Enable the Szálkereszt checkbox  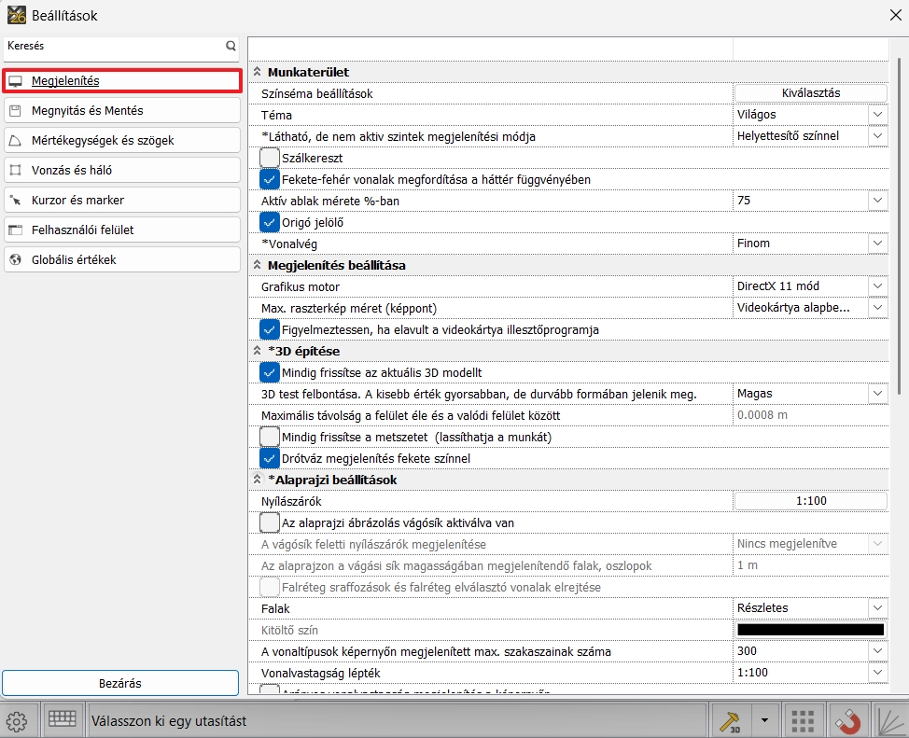point(270,158)
